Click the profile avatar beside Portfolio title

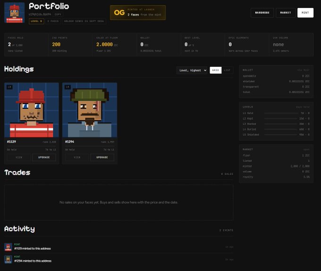14,13
